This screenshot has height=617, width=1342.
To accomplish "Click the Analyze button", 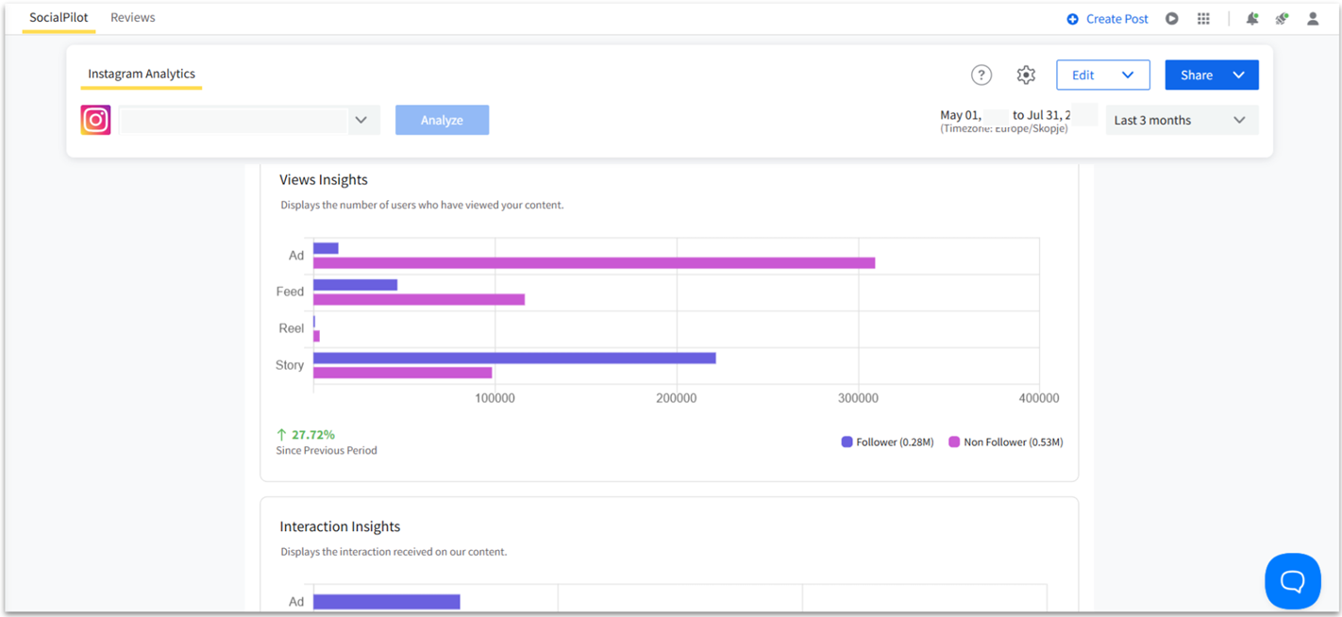I will (x=442, y=120).
